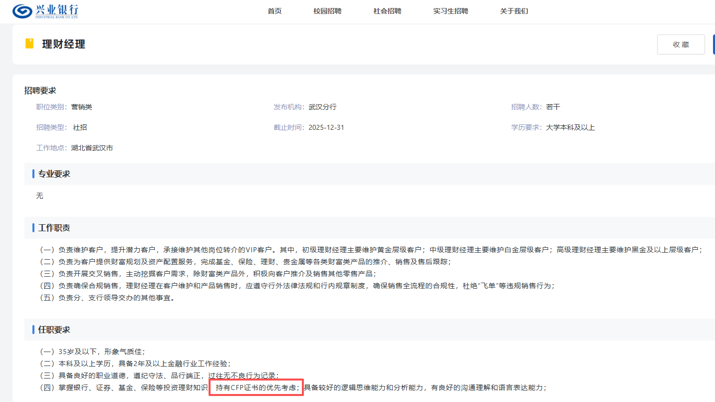Screen dimensions: 715x402
Task: Select the 任职要求 section header
Action: pos(54,330)
